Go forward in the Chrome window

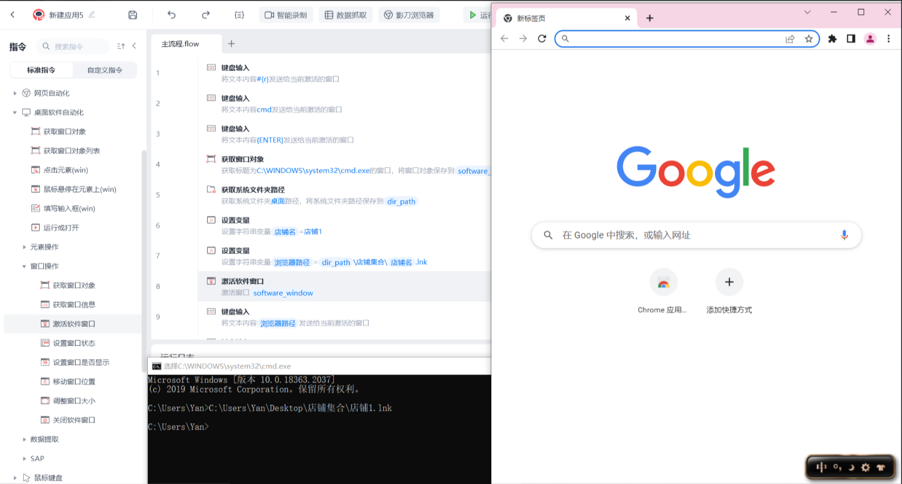click(523, 39)
